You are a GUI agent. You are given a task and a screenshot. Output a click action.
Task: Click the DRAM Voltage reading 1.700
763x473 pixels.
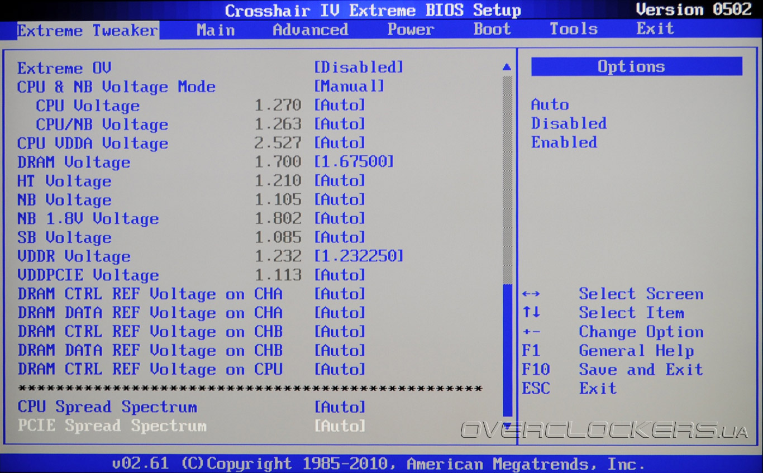click(x=278, y=162)
